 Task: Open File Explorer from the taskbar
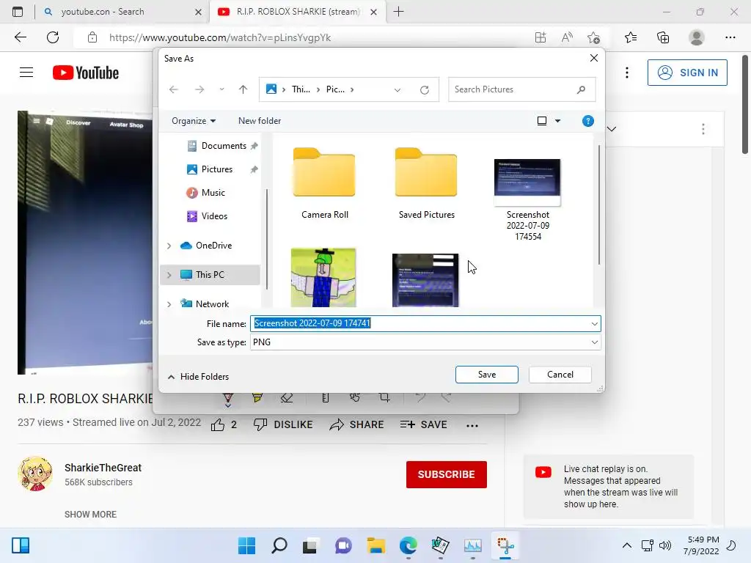(376, 545)
